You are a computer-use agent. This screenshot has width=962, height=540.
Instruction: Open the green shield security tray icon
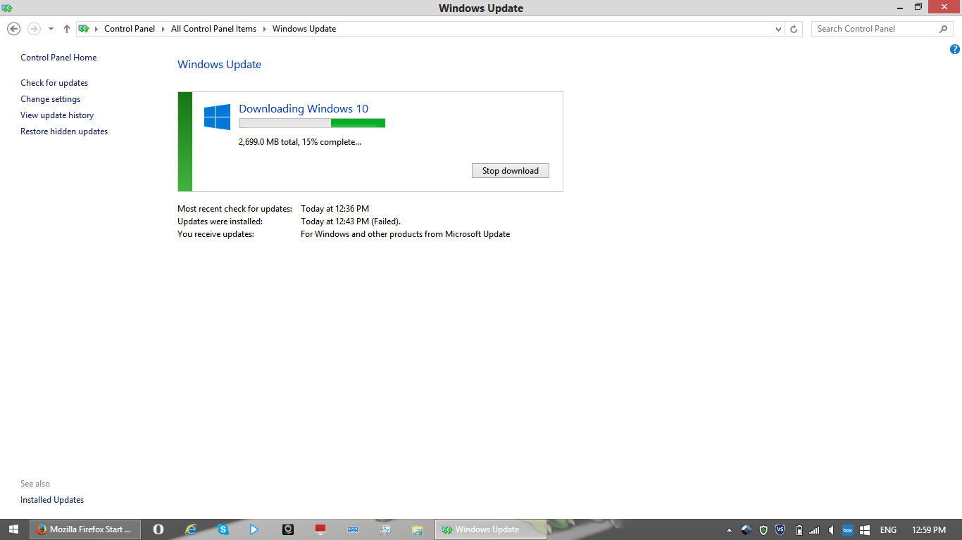763,530
